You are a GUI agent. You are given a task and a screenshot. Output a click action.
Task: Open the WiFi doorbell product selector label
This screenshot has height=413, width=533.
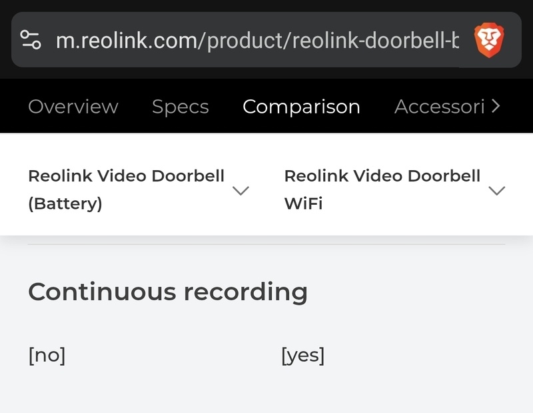coord(382,189)
